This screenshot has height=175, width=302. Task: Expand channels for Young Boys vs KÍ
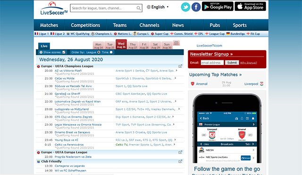click(175, 140)
